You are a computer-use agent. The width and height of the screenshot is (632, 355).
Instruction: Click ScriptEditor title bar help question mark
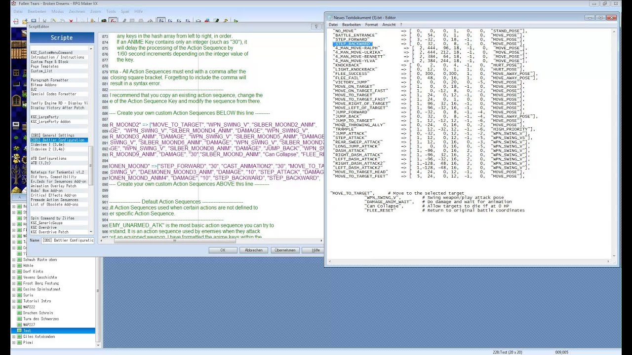tap(316, 27)
